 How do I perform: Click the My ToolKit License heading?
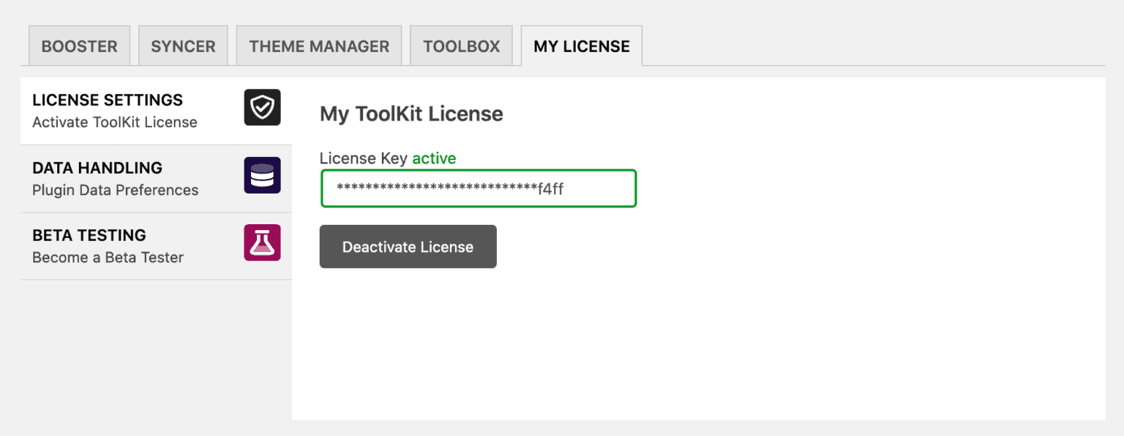(x=411, y=114)
